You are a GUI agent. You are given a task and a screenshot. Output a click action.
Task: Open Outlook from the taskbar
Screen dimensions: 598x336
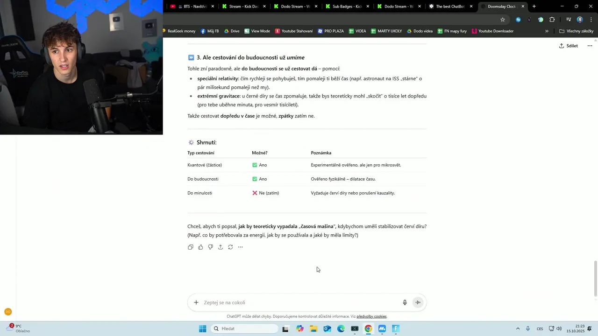pos(327,329)
